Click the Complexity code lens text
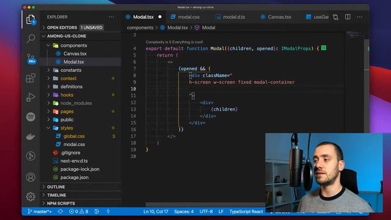Screen dimensions: 391x220 pyautogui.click(x=174, y=42)
